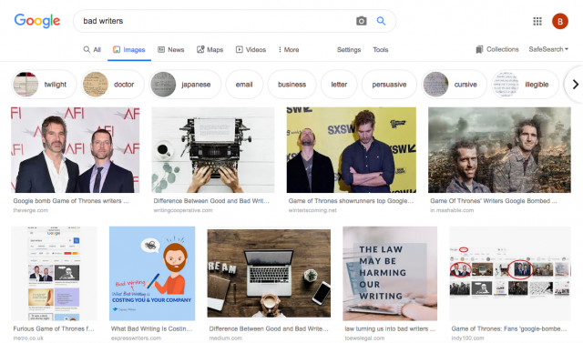
Task: Filter by the email chip
Action: click(x=244, y=85)
